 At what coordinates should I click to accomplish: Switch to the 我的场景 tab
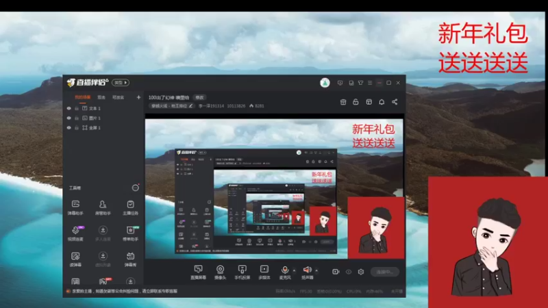(x=82, y=97)
